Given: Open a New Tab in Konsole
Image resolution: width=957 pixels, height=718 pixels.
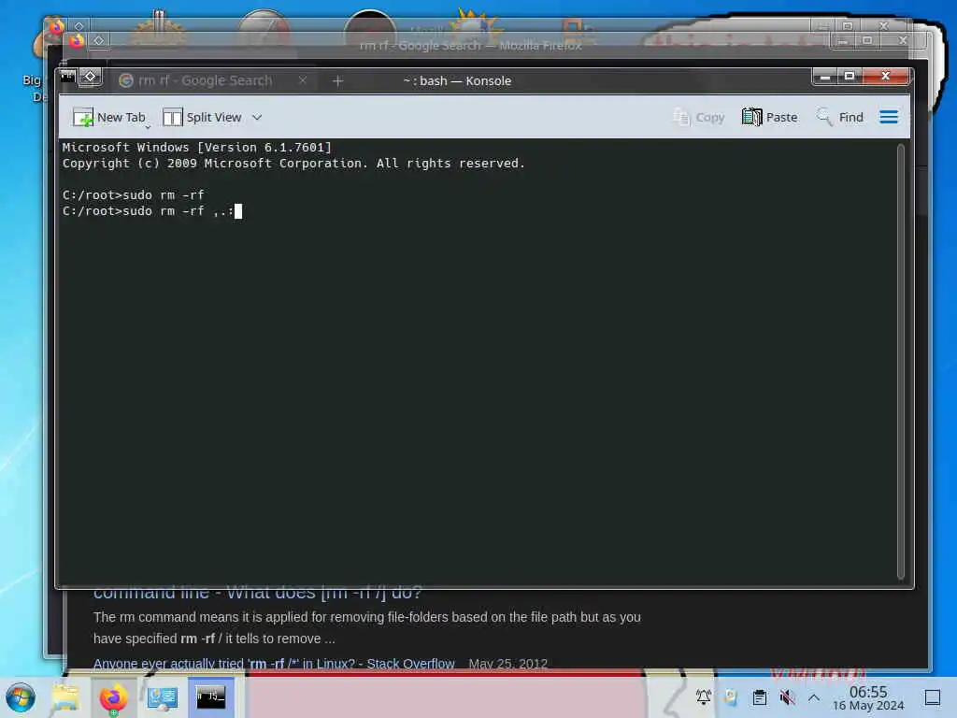Looking at the screenshot, I should 109,117.
